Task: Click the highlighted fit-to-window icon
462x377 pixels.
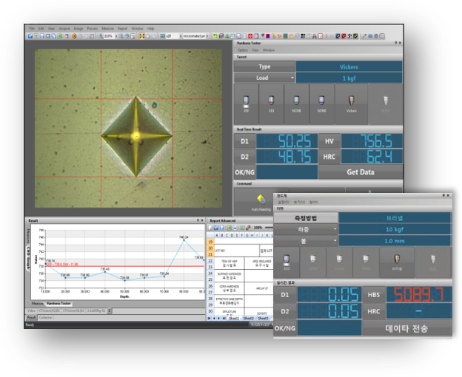Action: (141, 36)
